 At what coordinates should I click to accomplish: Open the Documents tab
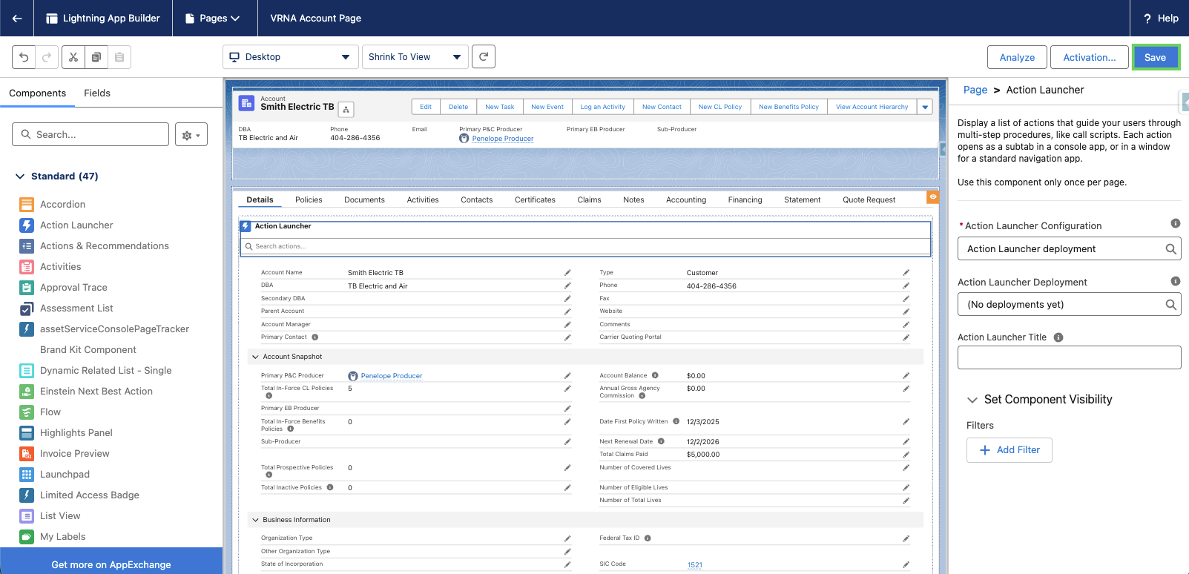click(364, 199)
